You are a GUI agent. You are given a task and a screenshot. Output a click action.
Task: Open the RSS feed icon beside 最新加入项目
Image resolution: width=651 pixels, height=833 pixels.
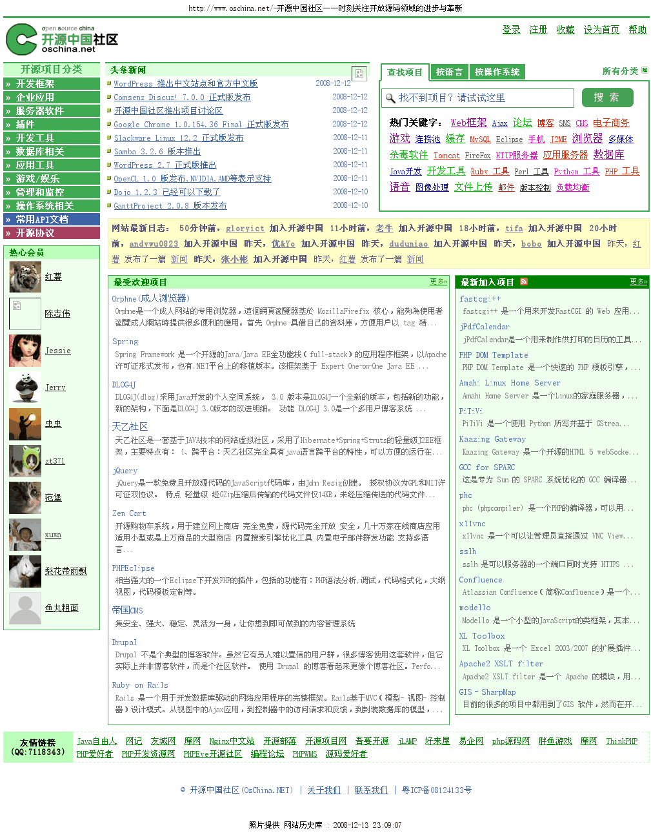point(524,282)
